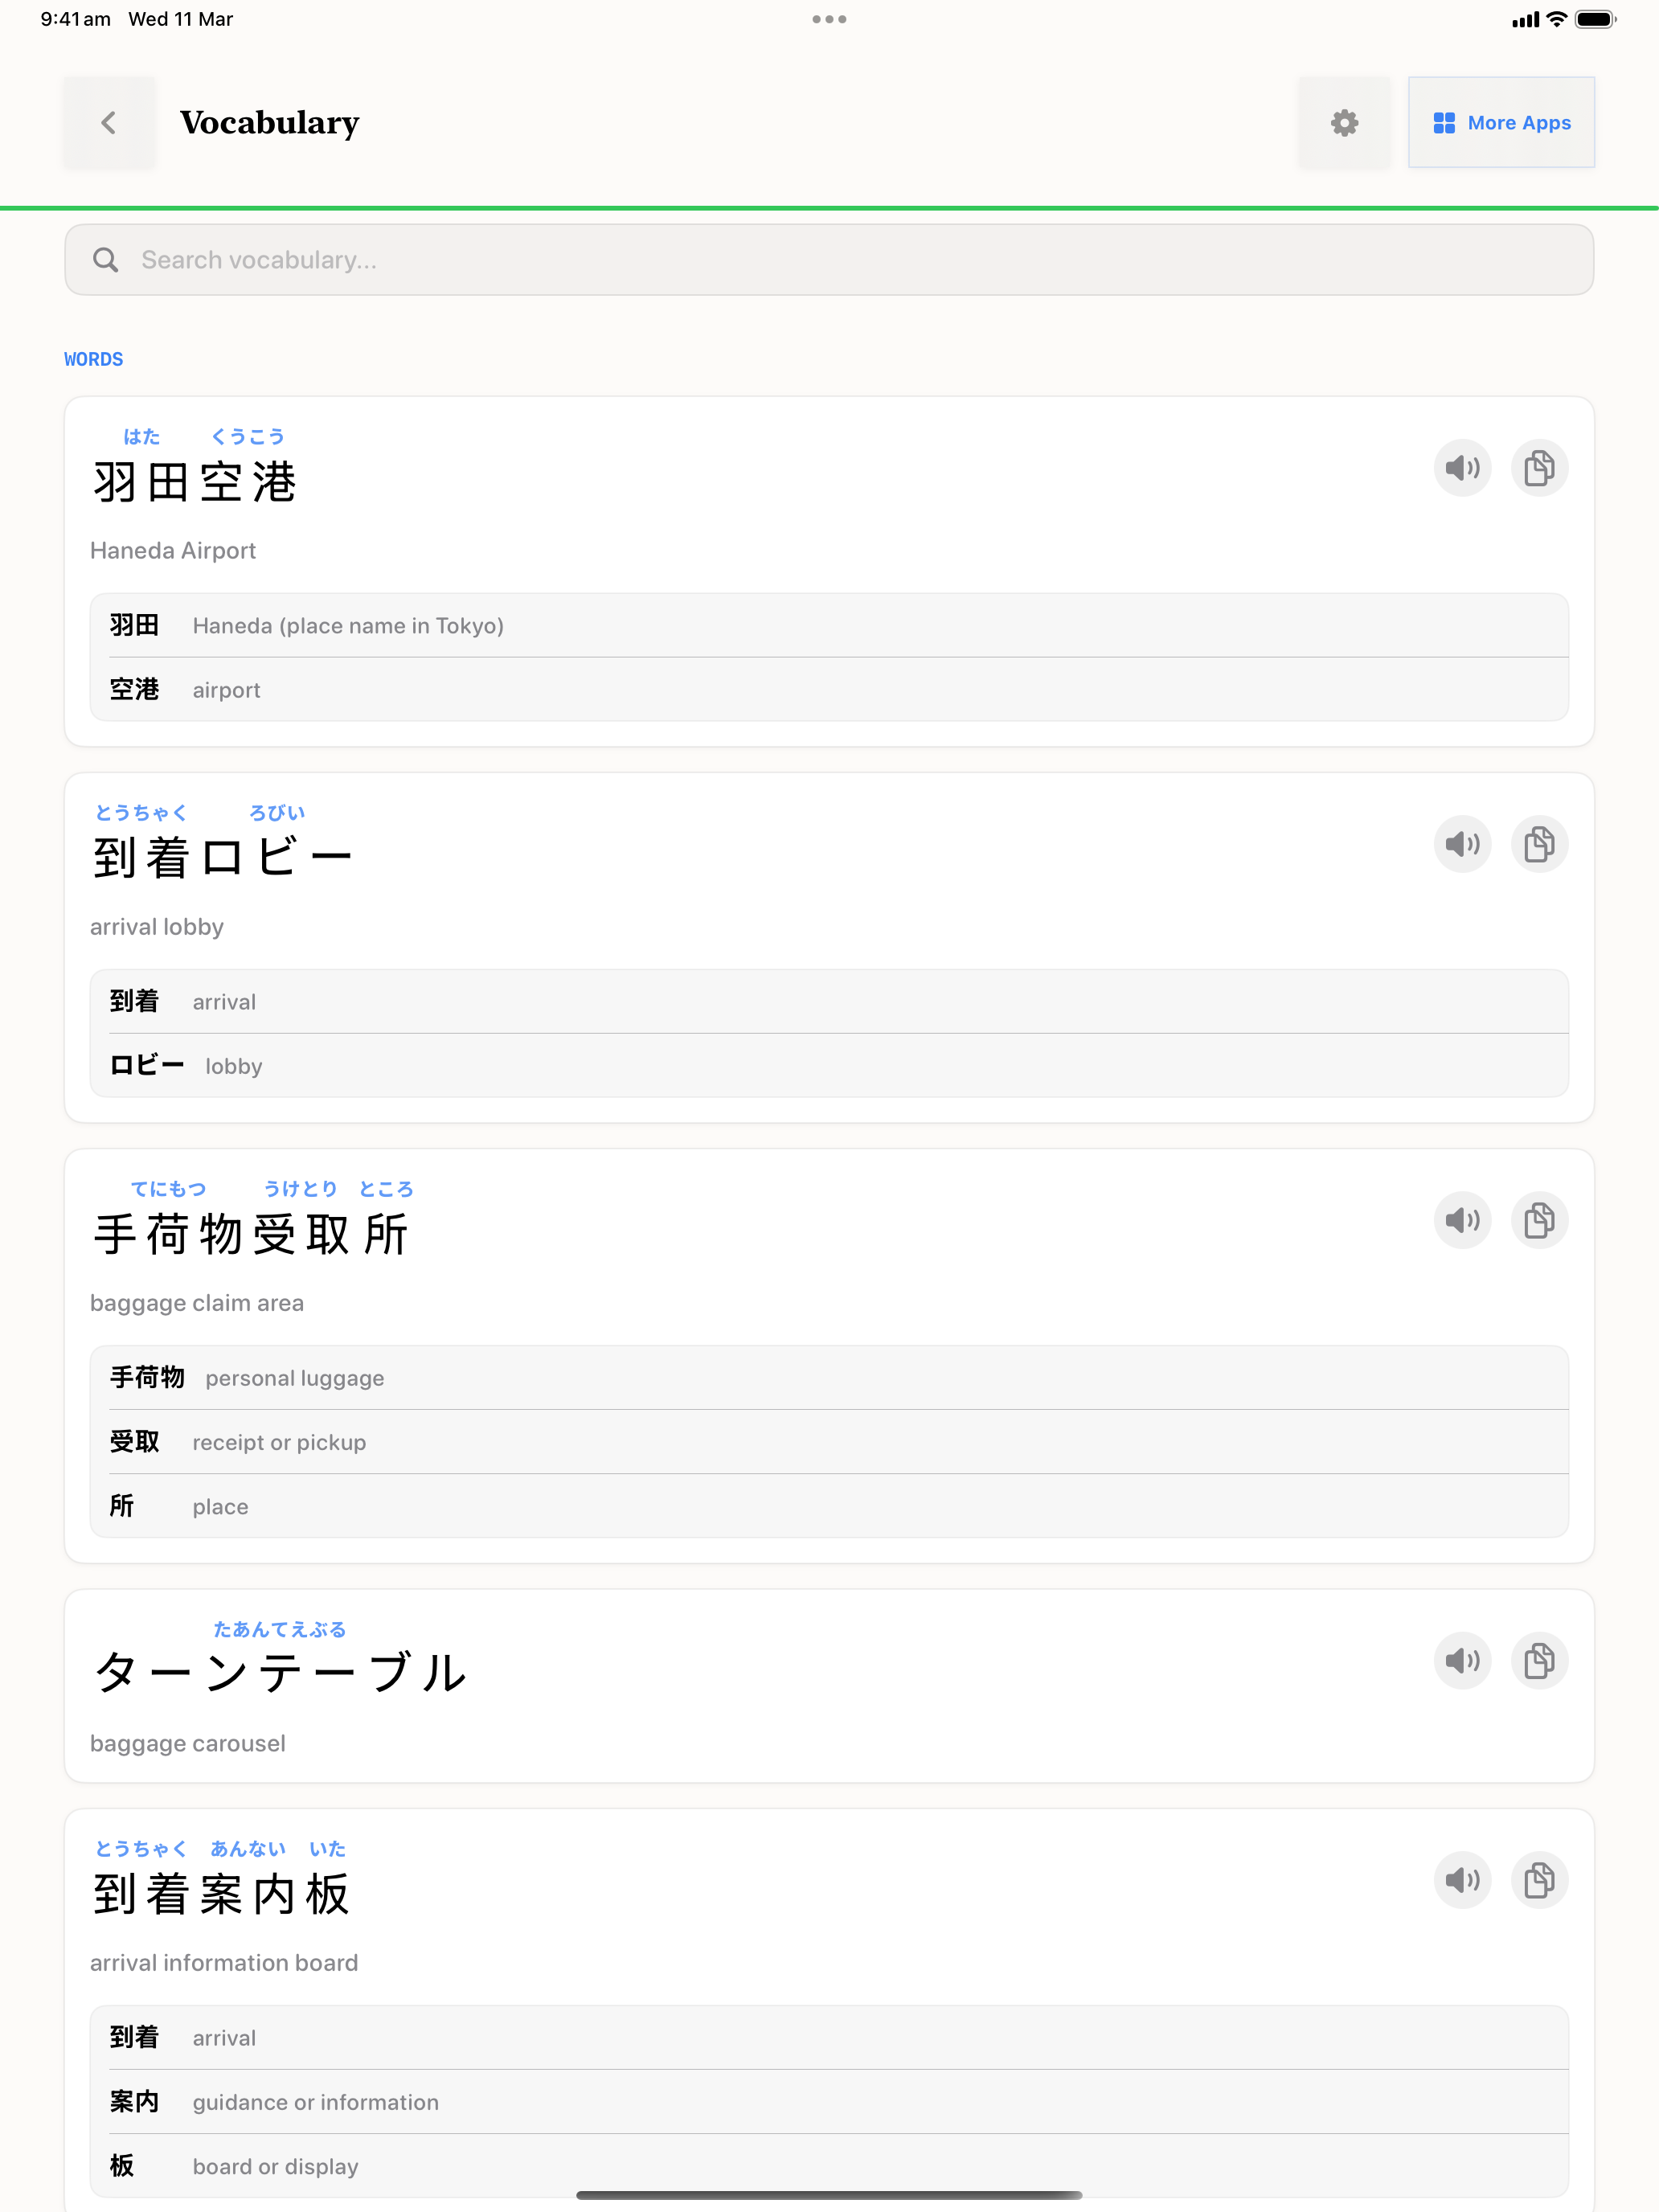Tap the three-dot multitasking menu at top
Image resolution: width=1659 pixels, height=2212 pixels.
[x=829, y=19]
